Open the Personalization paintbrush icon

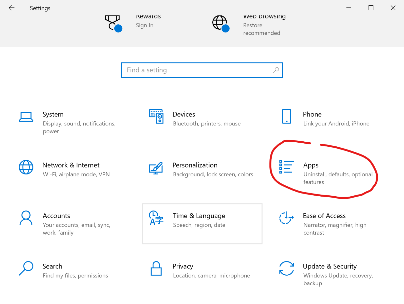click(156, 168)
